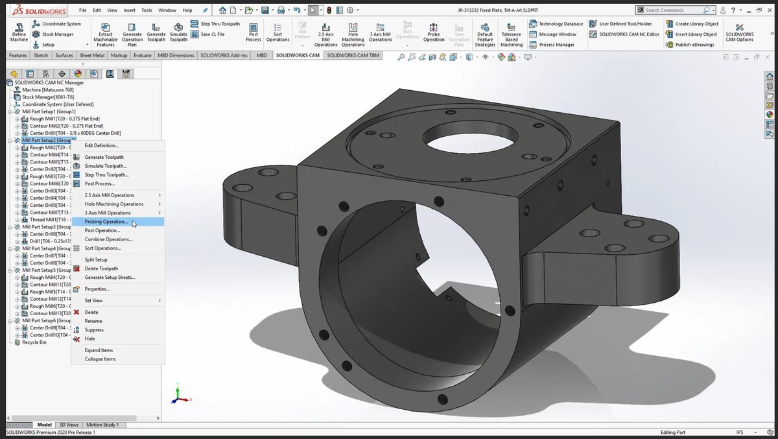The width and height of the screenshot is (778, 439).
Task: Choose Suppress from the context menu
Action: point(117,330)
